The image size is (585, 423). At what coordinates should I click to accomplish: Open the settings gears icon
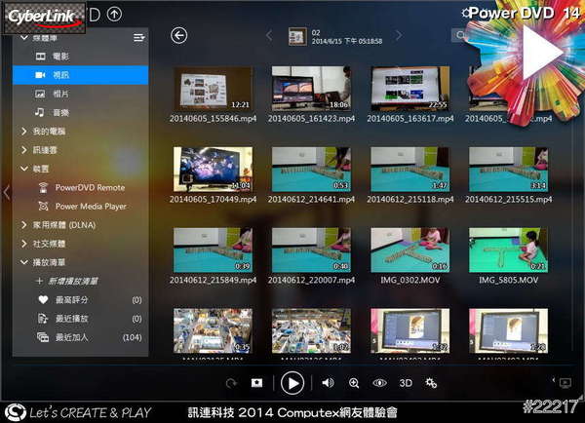pyautogui.click(x=432, y=383)
